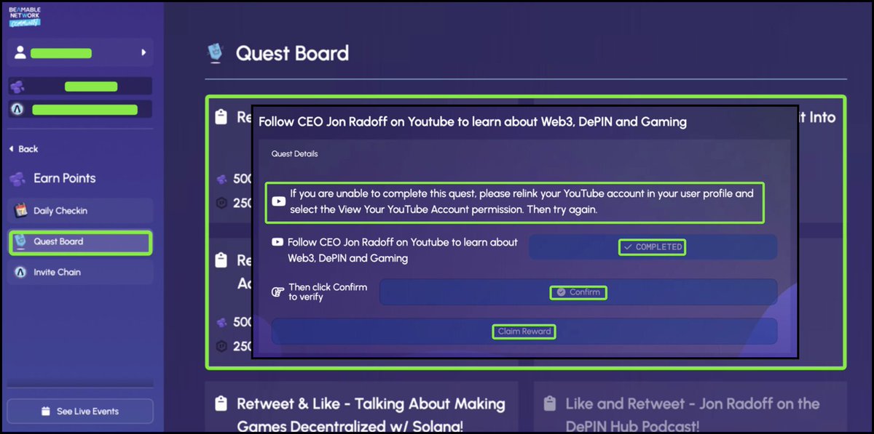
Task: Click the user avatar icon
Action: point(20,52)
